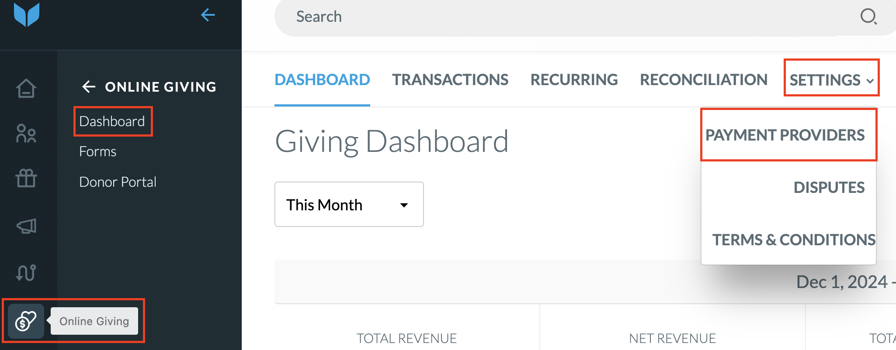Collapse sidebar with the blue arrow
The image size is (896, 350).
(208, 15)
